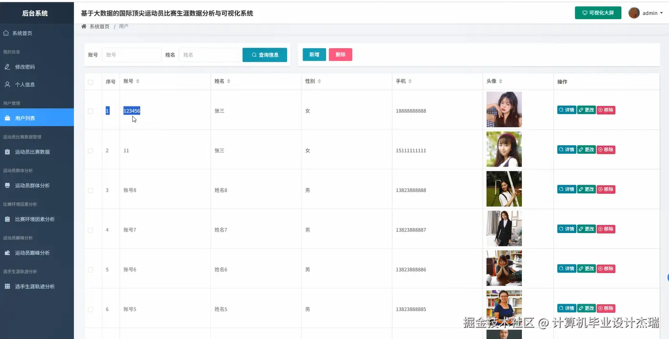Click the icon beside 比赛环境因素分析
The height and width of the screenshot is (339, 669).
(7, 219)
